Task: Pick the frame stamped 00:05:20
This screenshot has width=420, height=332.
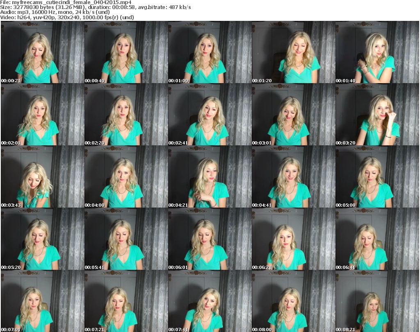Action: pyautogui.click(x=43, y=239)
